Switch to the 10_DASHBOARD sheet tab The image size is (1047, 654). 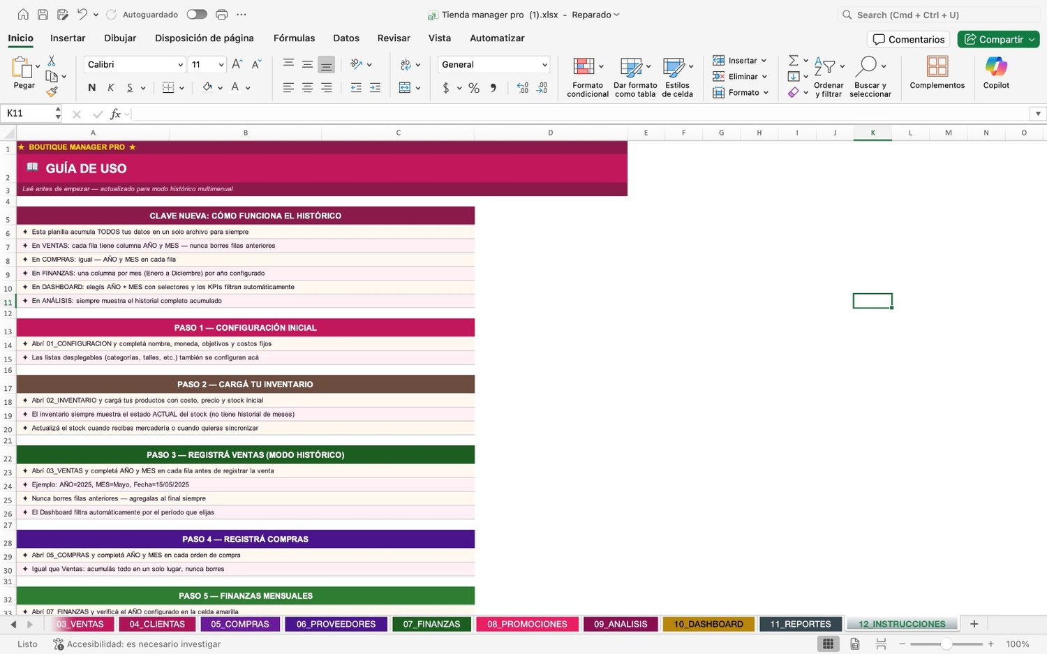pos(708,624)
